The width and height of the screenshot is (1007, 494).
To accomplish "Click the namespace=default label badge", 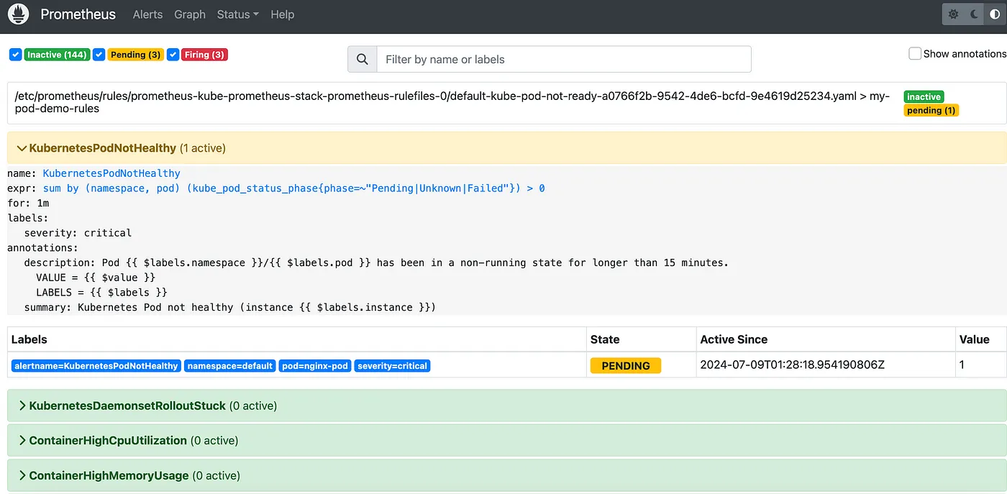I will 230,366.
